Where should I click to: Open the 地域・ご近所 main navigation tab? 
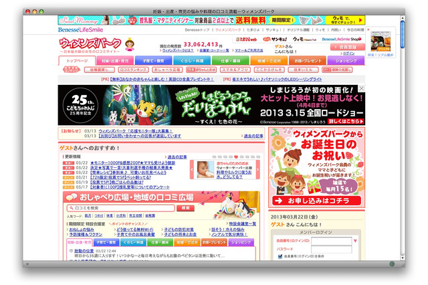[269, 61]
